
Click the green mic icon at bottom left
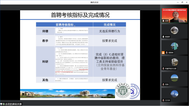click(x=4, y=104)
